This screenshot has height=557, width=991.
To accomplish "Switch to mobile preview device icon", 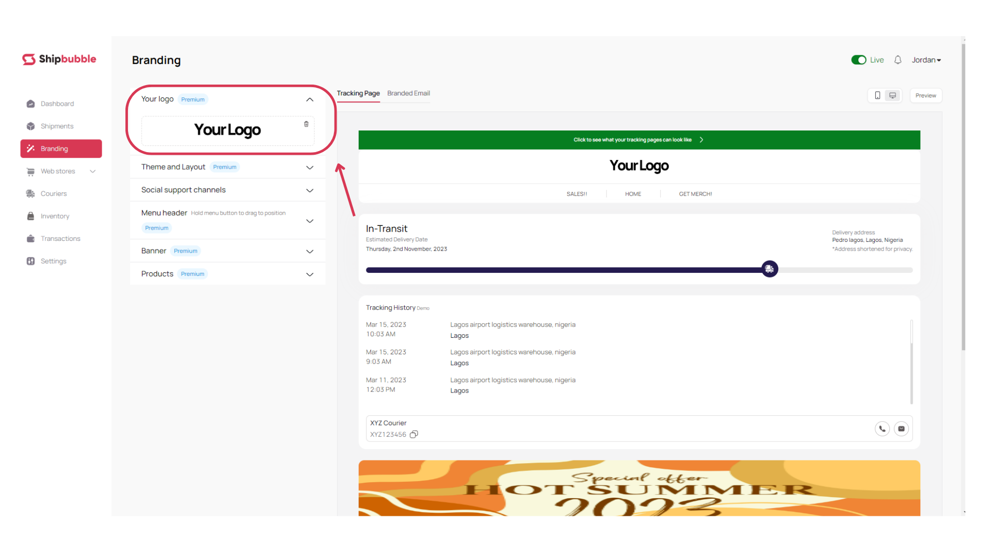I will pyautogui.click(x=877, y=95).
